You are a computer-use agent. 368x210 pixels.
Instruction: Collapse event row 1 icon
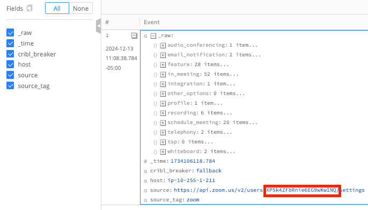click(x=134, y=35)
